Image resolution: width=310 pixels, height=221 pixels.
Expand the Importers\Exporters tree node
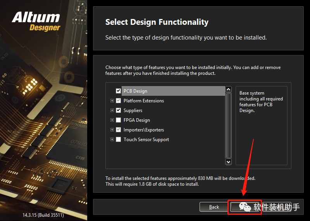112,129
